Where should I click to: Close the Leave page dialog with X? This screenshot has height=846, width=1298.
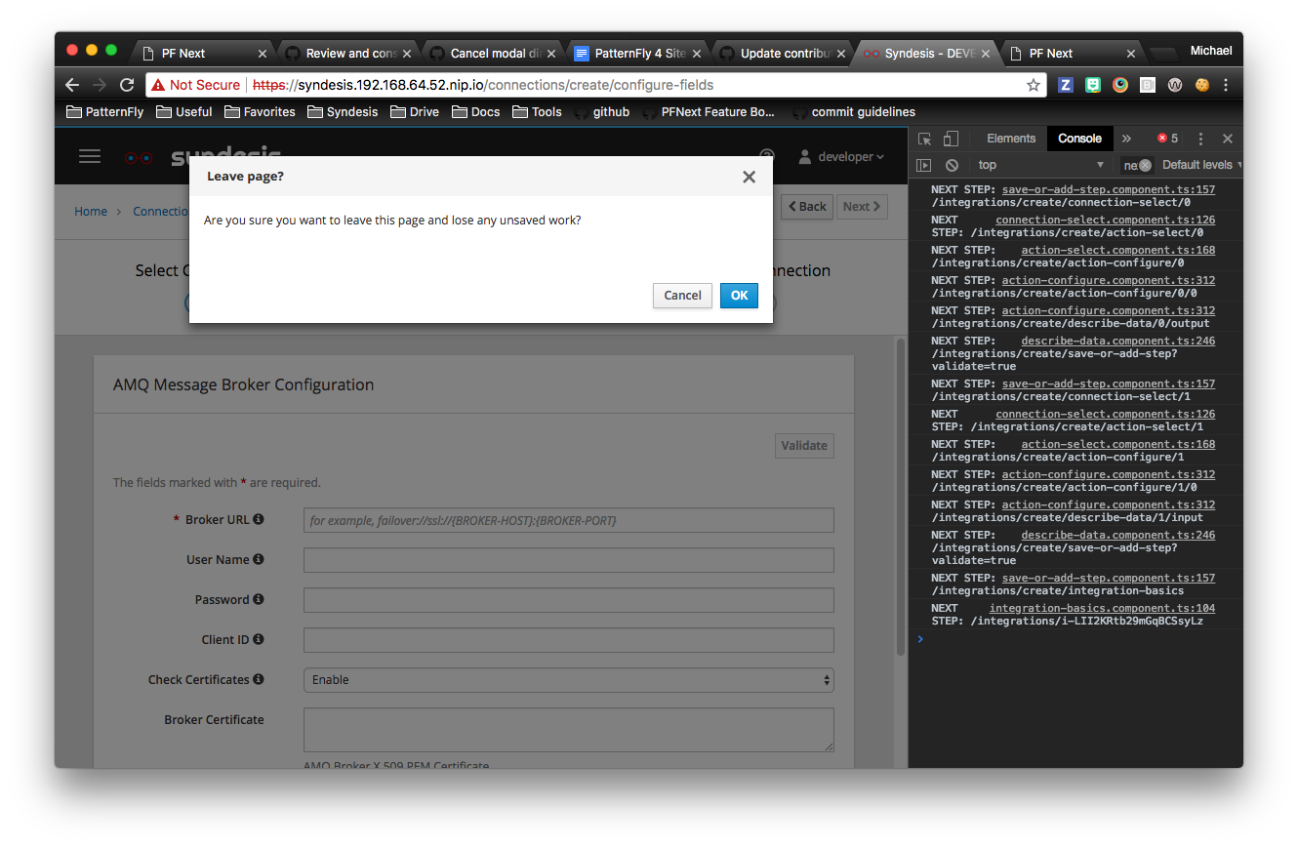tap(749, 177)
